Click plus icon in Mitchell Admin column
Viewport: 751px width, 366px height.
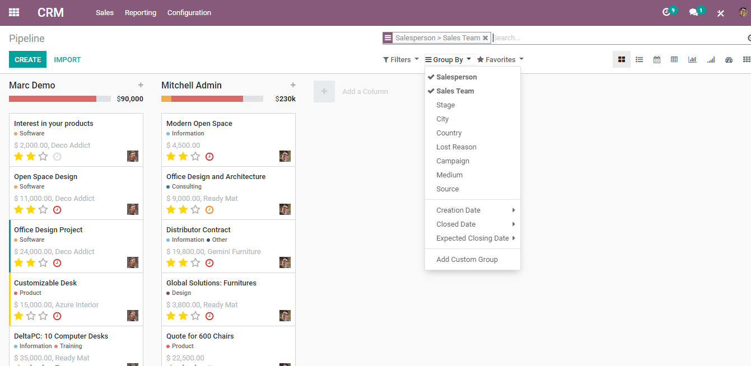click(x=293, y=85)
